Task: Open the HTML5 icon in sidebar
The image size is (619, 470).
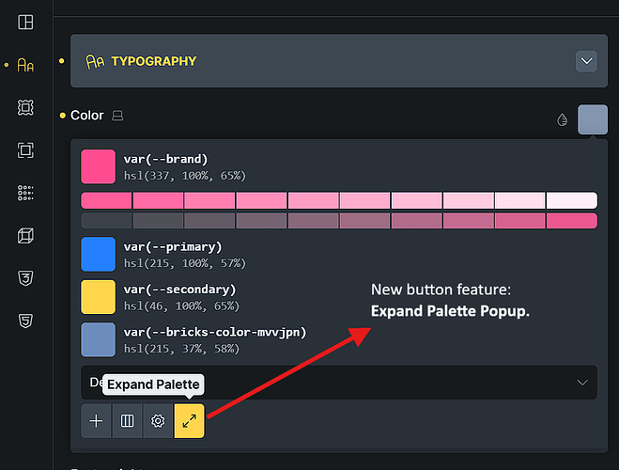Action: pyautogui.click(x=25, y=321)
